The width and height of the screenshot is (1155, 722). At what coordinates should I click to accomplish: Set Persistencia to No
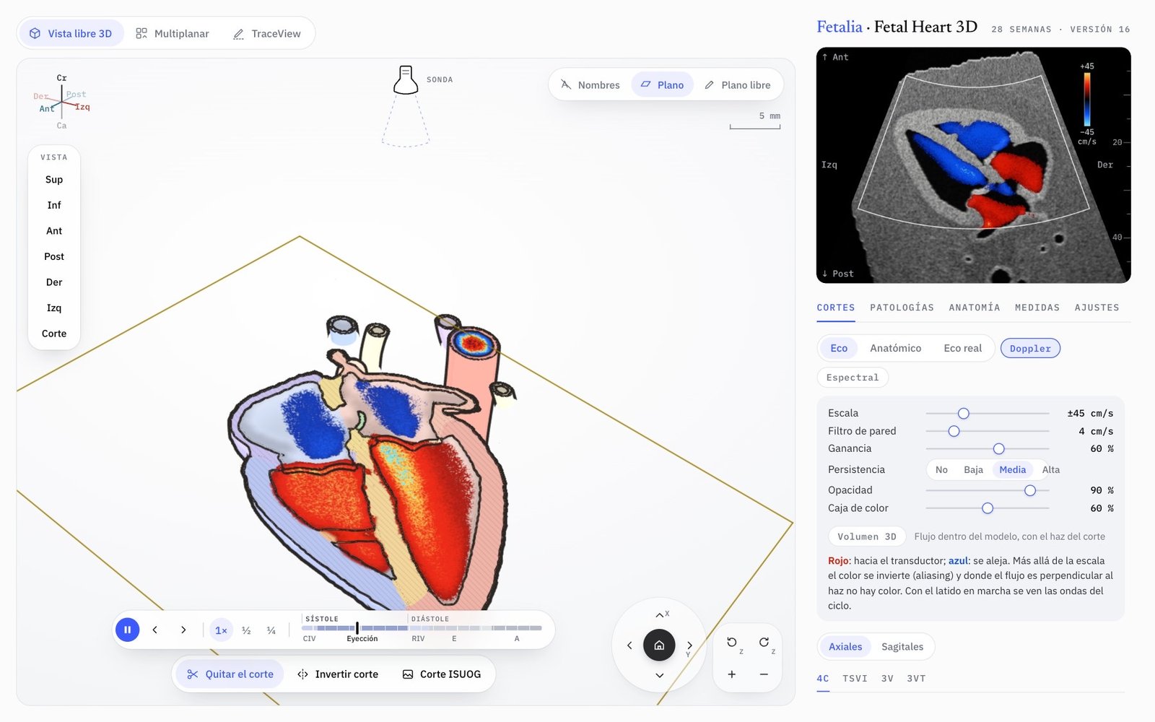coord(941,470)
